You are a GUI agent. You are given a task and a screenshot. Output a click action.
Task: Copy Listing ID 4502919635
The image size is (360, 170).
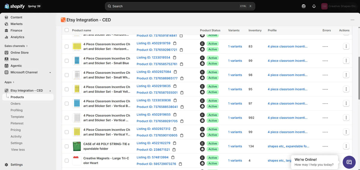pos(175,86)
